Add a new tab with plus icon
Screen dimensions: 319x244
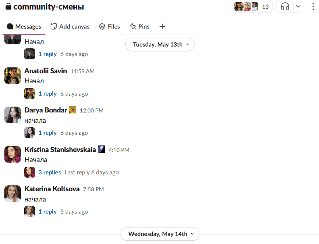[x=162, y=26]
